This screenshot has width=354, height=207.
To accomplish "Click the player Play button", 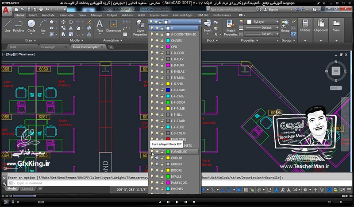I will pyautogui.click(x=177, y=202).
